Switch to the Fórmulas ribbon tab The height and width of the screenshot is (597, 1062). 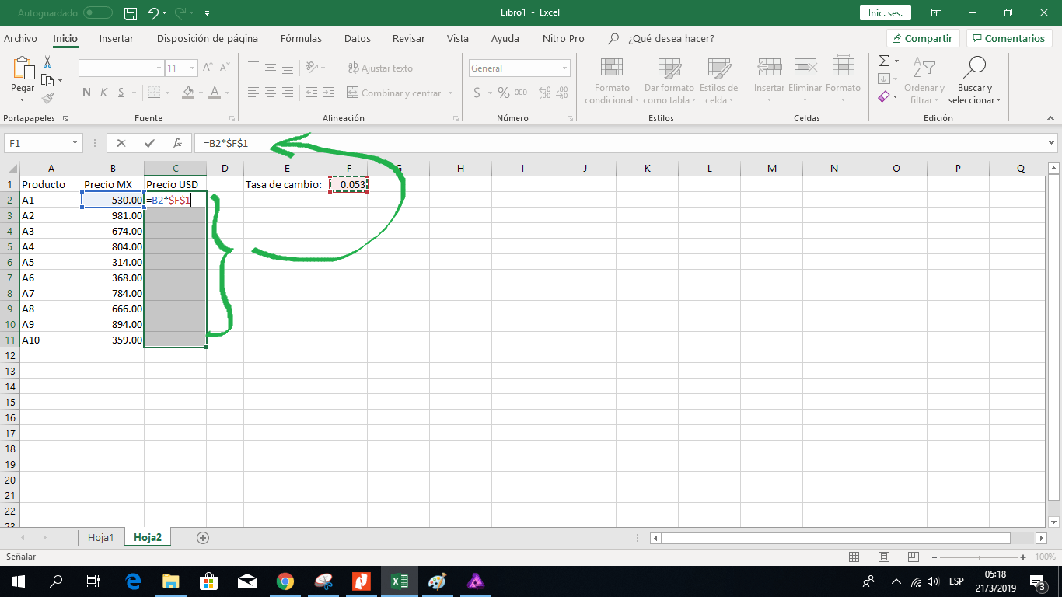[x=301, y=38]
